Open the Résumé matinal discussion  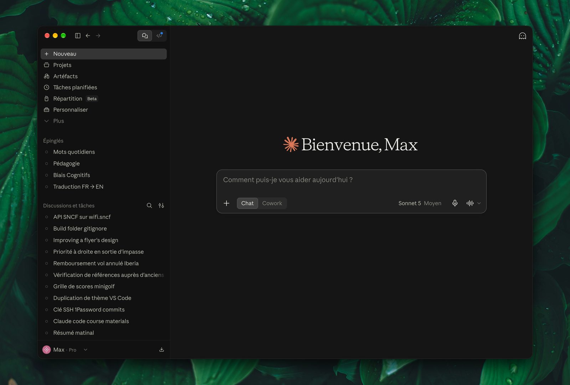tap(104, 333)
